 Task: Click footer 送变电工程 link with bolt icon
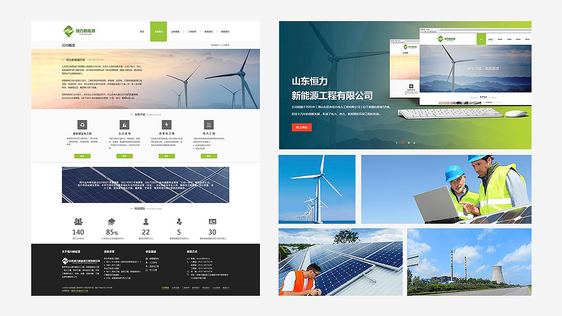tap(152, 266)
